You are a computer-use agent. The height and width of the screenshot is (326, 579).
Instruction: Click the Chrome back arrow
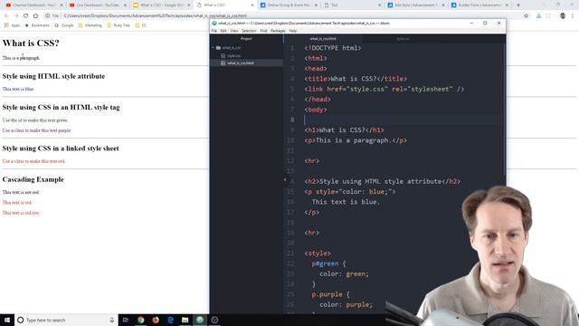pyautogui.click(x=6, y=16)
